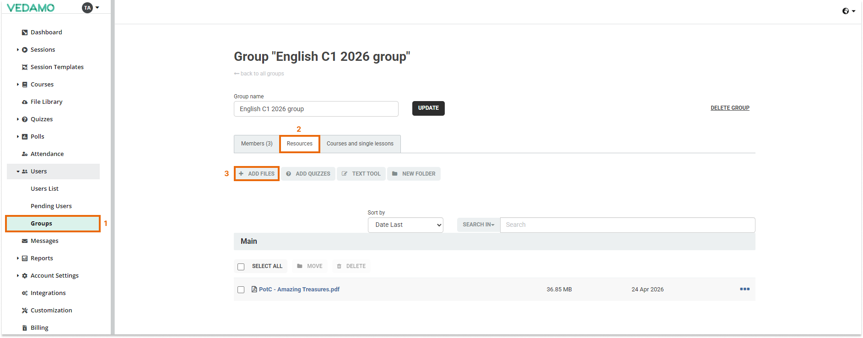Open PotC - Amazing Treasures.pdf file
The image size is (863, 338).
[299, 290]
